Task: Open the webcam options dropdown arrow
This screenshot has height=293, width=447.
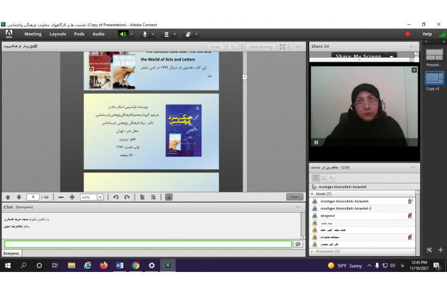Action: click(175, 34)
